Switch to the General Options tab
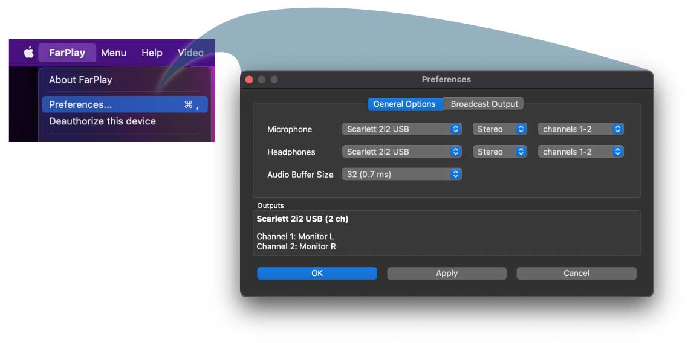 point(404,104)
